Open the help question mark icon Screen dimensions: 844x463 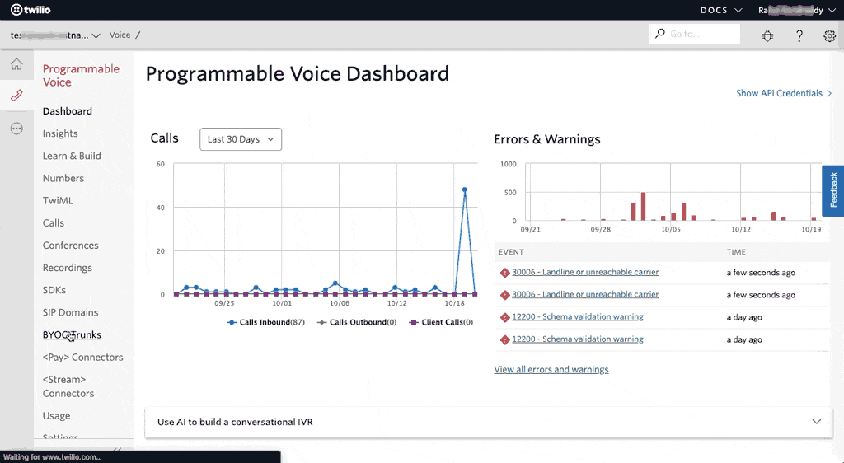point(799,35)
